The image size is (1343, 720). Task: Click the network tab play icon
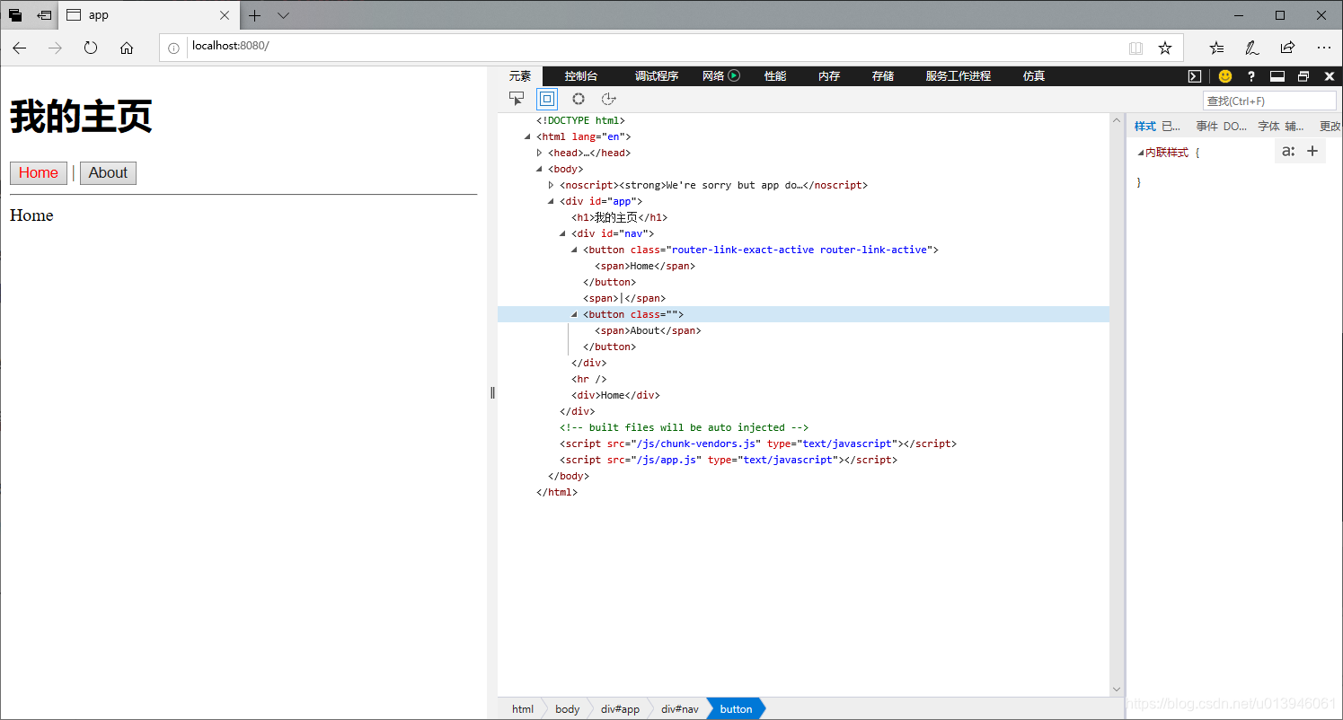pos(734,75)
